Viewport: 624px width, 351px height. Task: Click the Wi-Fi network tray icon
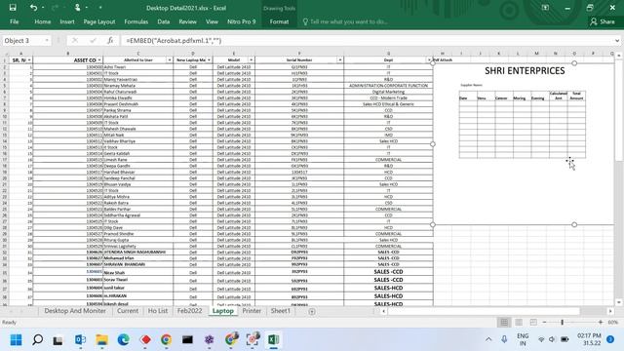[541, 339]
